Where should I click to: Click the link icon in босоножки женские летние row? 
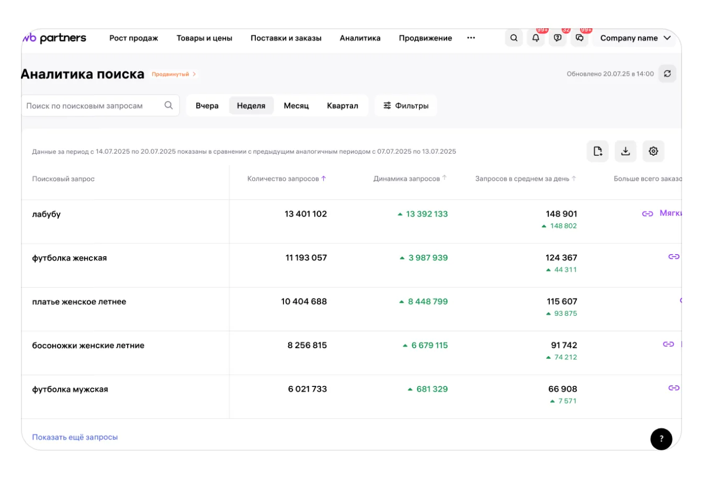(668, 344)
